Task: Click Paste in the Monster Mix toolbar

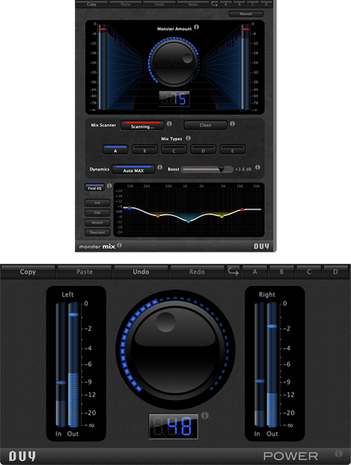Action: (x=126, y=4)
